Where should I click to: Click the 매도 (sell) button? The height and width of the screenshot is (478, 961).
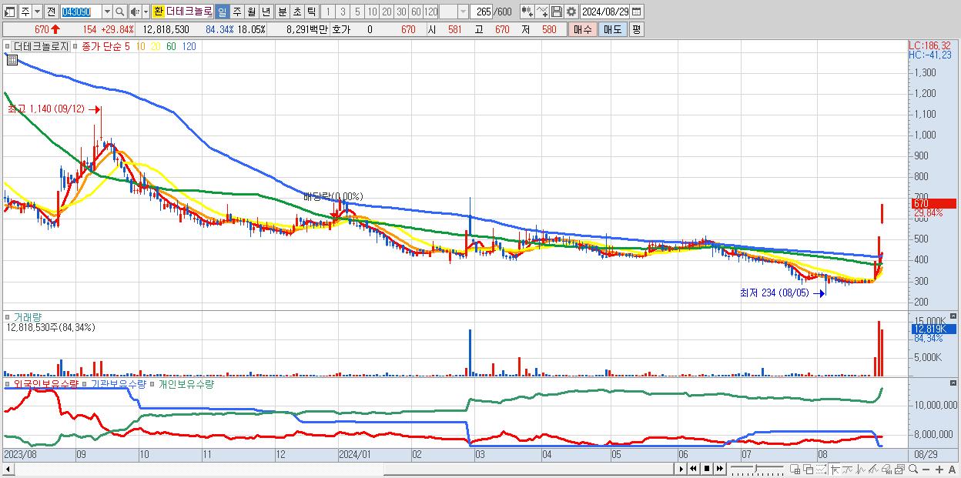click(612, 29)
